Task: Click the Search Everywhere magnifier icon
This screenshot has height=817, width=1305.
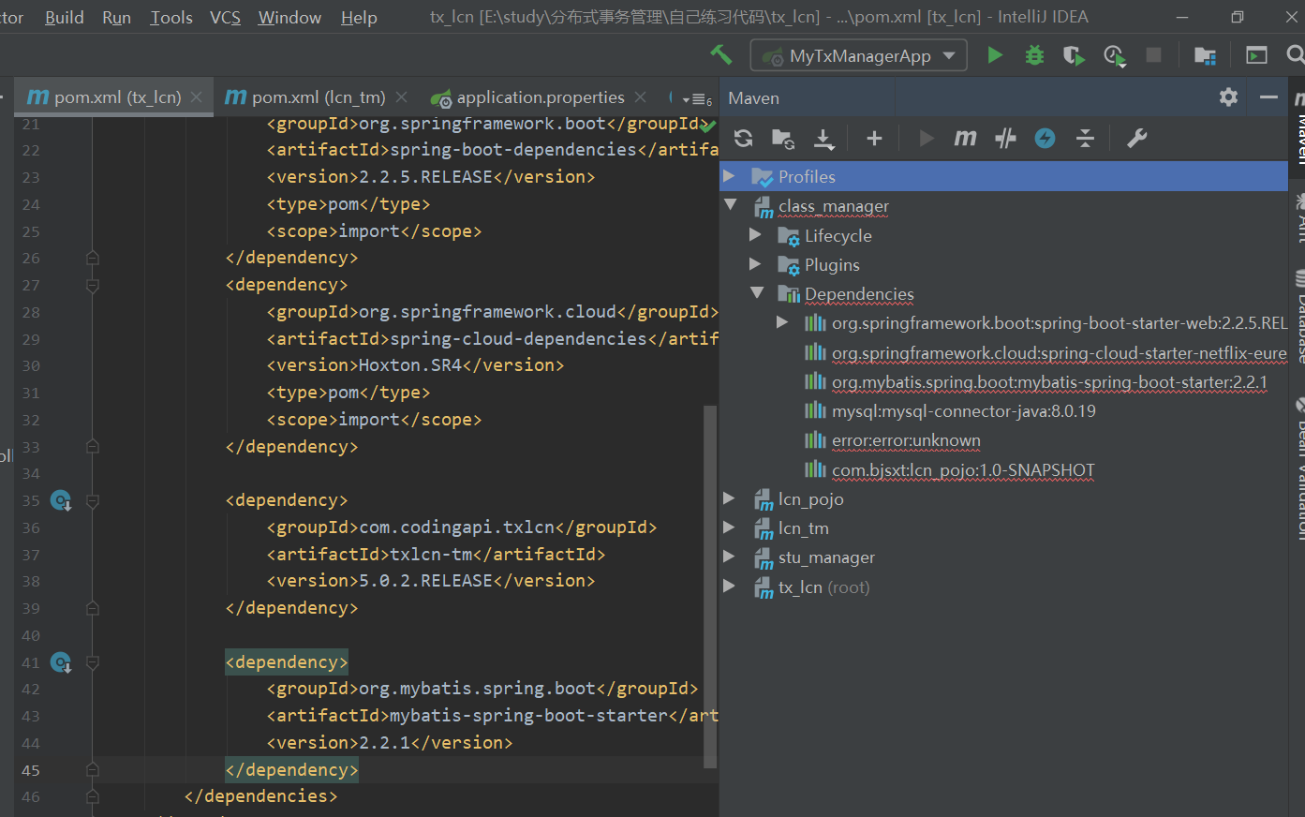Action: pyautogui.click(x=1296, y=55)
